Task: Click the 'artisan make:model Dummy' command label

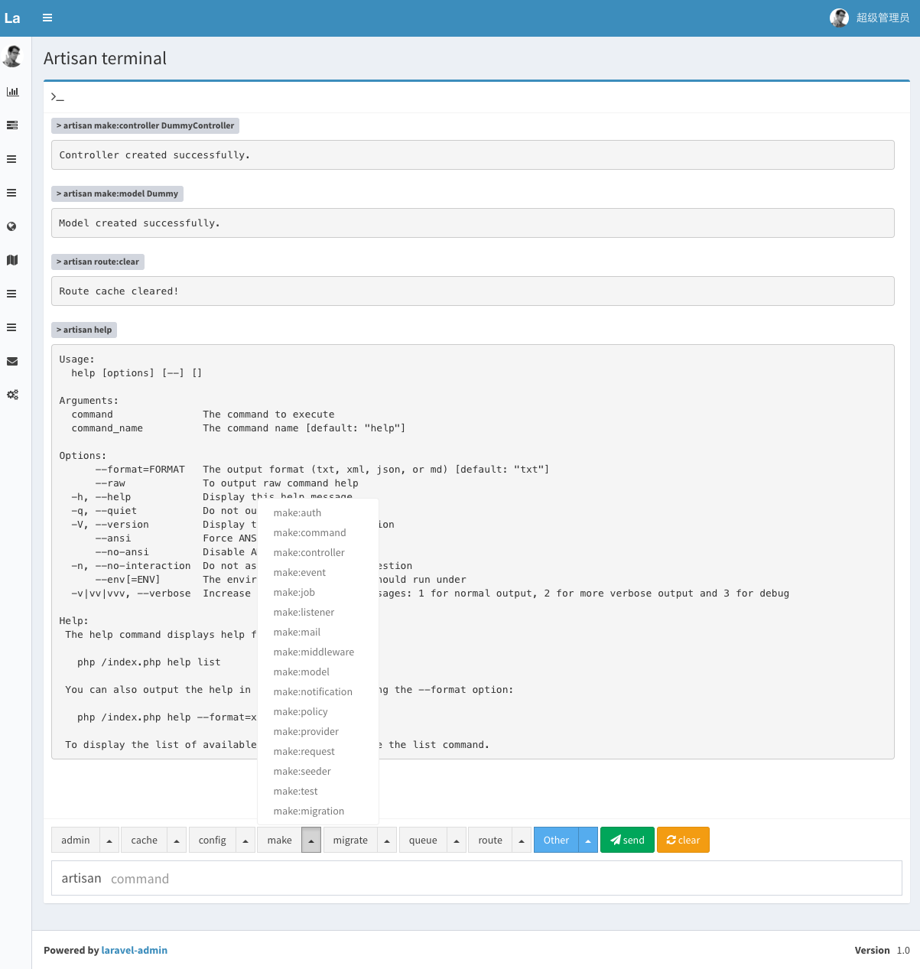Action: (x=117, y=193)
